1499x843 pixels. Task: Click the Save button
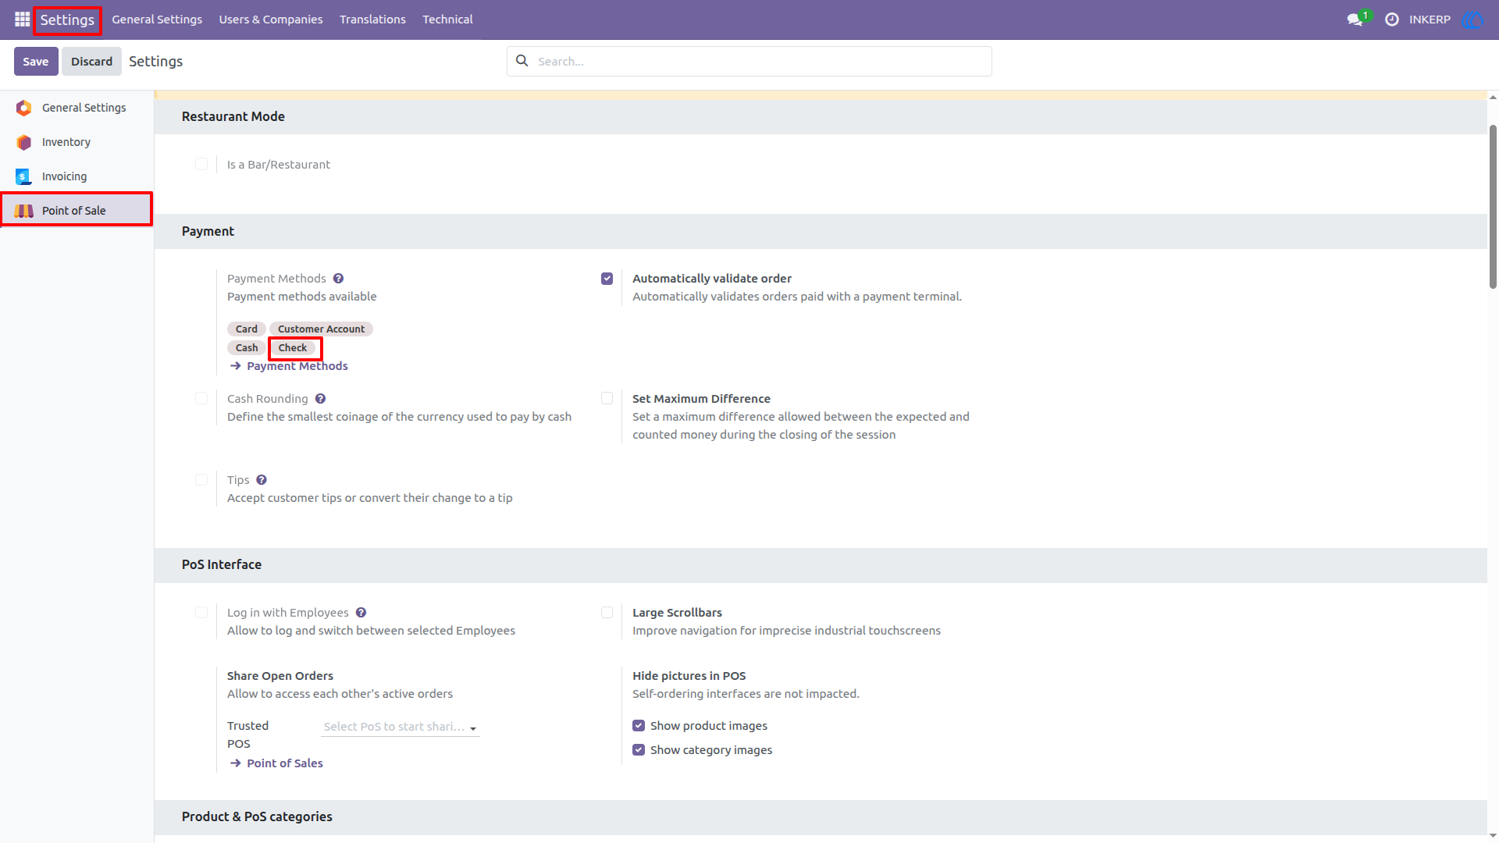point(36,62)
